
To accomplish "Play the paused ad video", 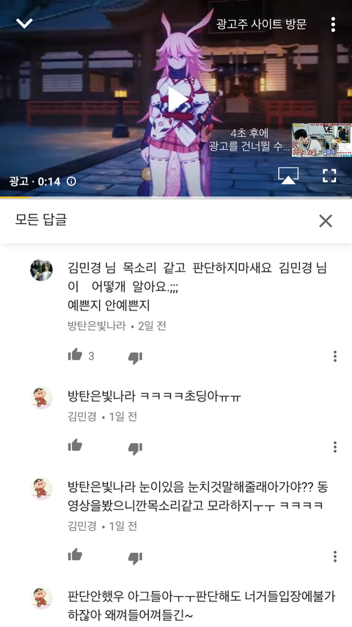I will (x=176, y=99).
